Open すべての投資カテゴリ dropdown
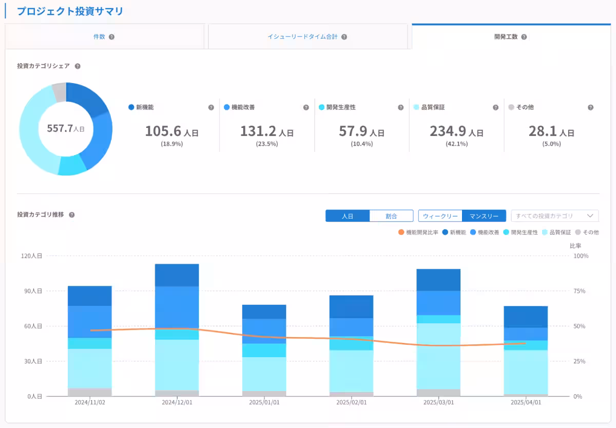This screenshot has width=616, height=428. coord(554,216)
